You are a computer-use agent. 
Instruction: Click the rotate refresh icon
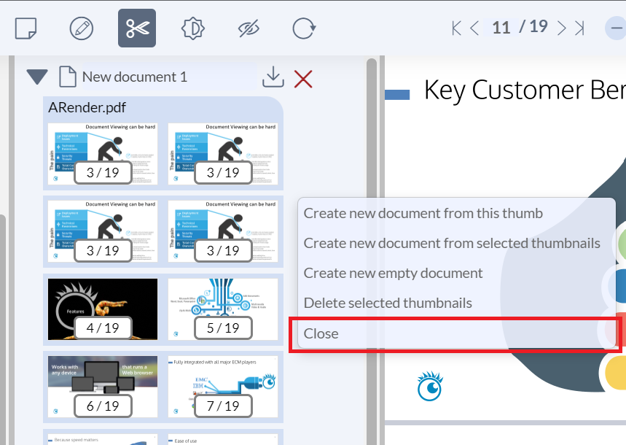coord(303,28)
